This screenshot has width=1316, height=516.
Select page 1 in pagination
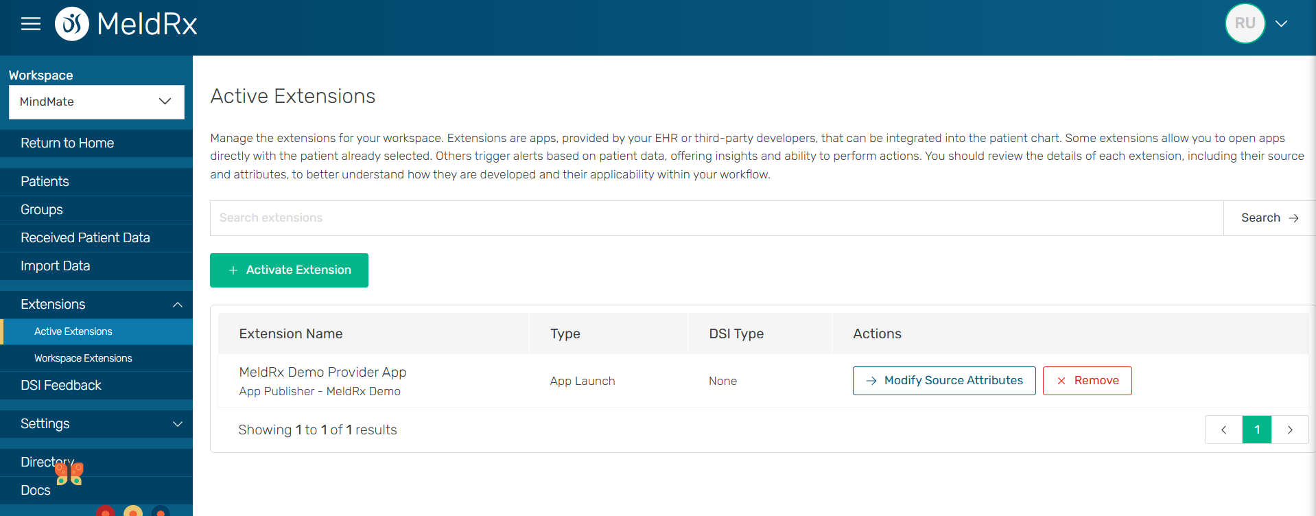click(1257, 430)
